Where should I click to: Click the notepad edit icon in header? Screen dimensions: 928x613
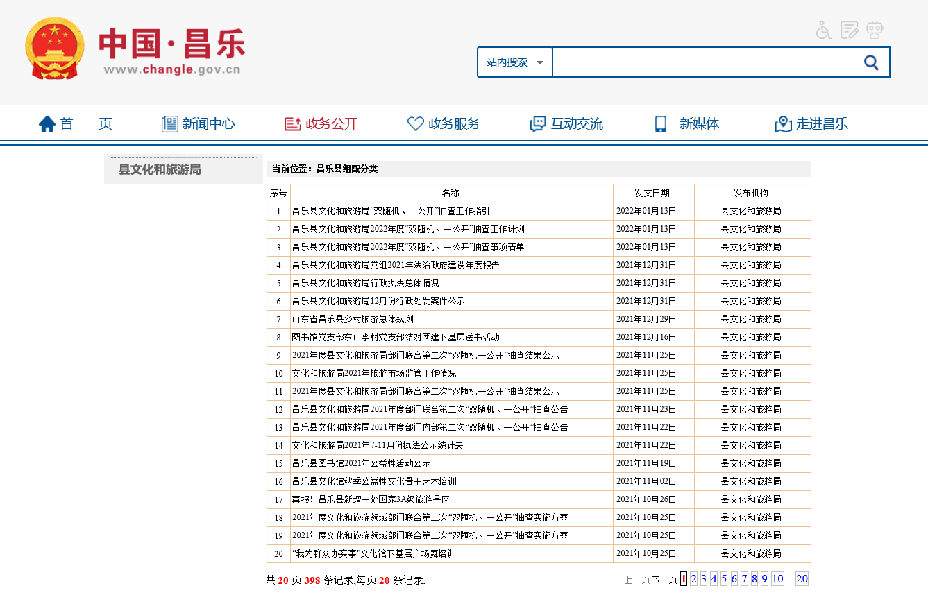(849, 30)
